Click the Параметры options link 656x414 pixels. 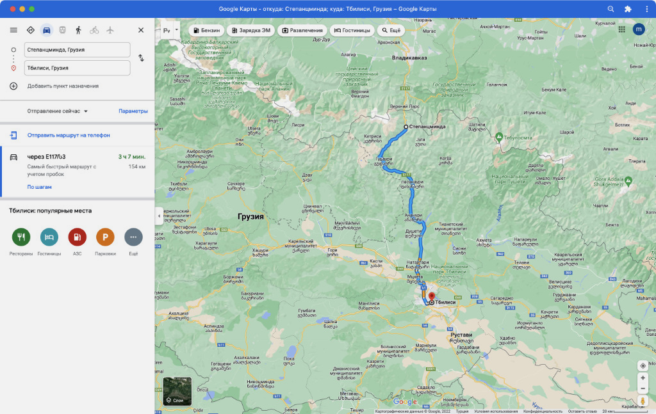[133, 111]
